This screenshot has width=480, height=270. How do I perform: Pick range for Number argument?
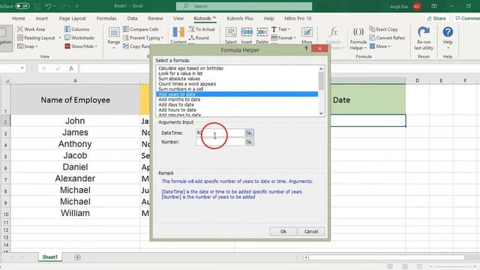(249, 142)
